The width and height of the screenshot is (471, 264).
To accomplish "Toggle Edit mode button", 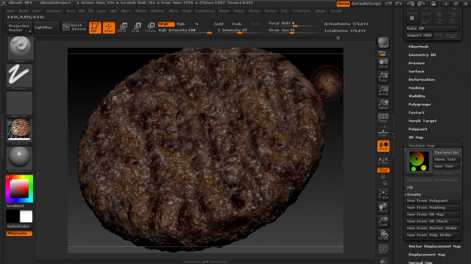I will 95,27.
